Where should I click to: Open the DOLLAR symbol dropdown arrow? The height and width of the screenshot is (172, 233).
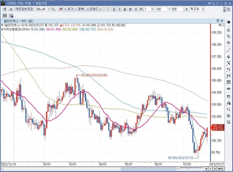click(49, 9)
